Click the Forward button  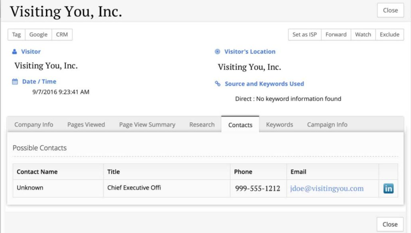pyautogui.click(x=336, y=35)
